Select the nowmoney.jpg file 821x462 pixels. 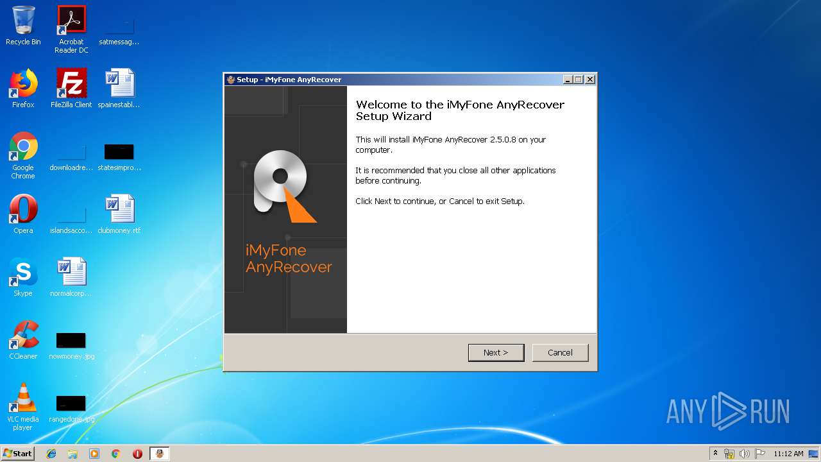[71, 345]
